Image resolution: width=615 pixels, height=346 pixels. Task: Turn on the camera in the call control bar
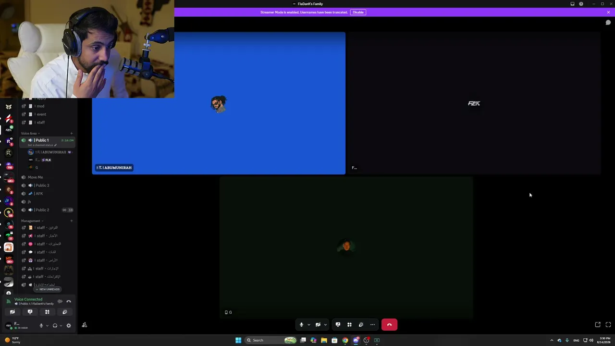click(x=318, y=325)
